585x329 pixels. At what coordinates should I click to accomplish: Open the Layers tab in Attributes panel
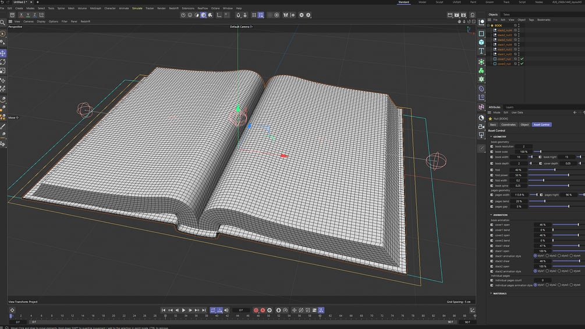510,107
